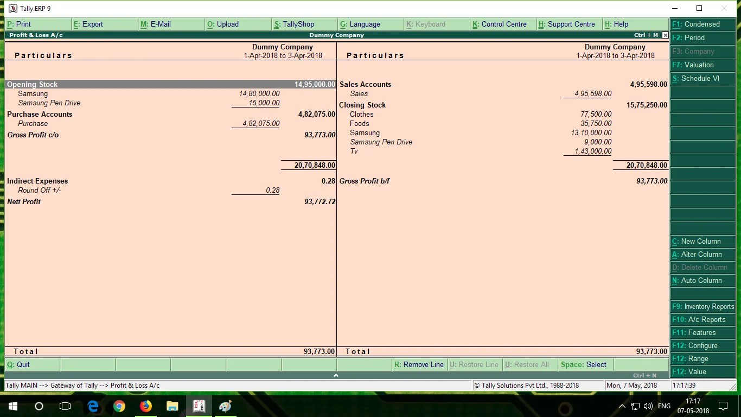
Task: Change the report Period
Action: 703,38
